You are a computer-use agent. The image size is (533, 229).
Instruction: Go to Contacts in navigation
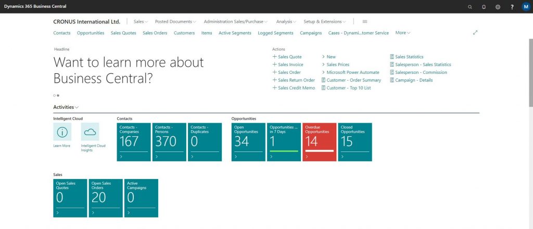pos(62,33)
